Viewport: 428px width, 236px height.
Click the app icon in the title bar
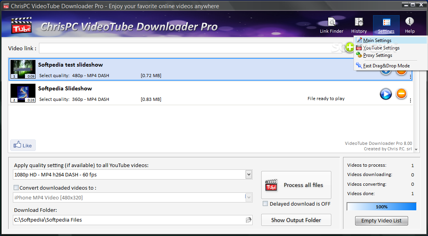click(x=6, y=6)
